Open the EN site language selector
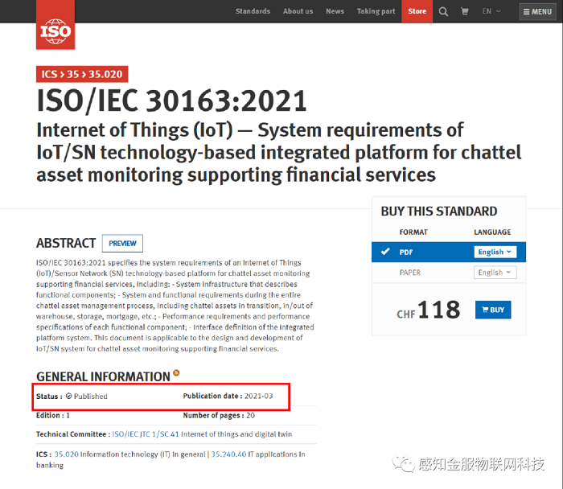 [x=491, y=11]
